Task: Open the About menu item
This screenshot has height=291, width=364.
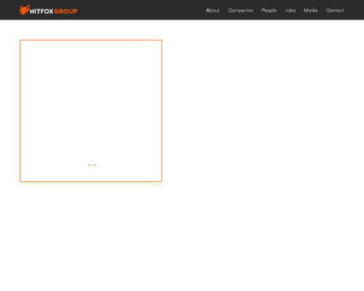Action: [213, 10]
